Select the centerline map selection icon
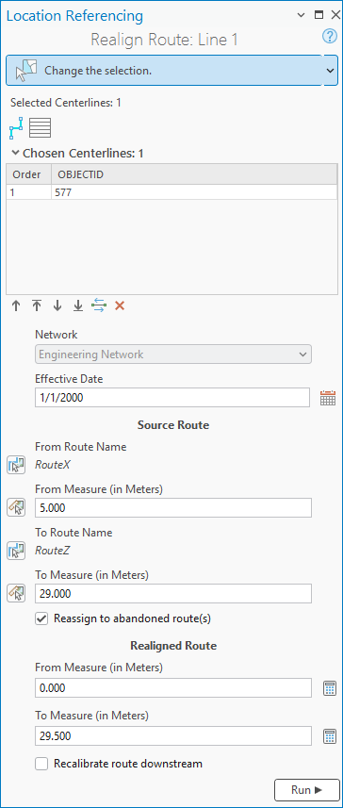This screenshot has height=808, width=343. (x=16, y=128)
